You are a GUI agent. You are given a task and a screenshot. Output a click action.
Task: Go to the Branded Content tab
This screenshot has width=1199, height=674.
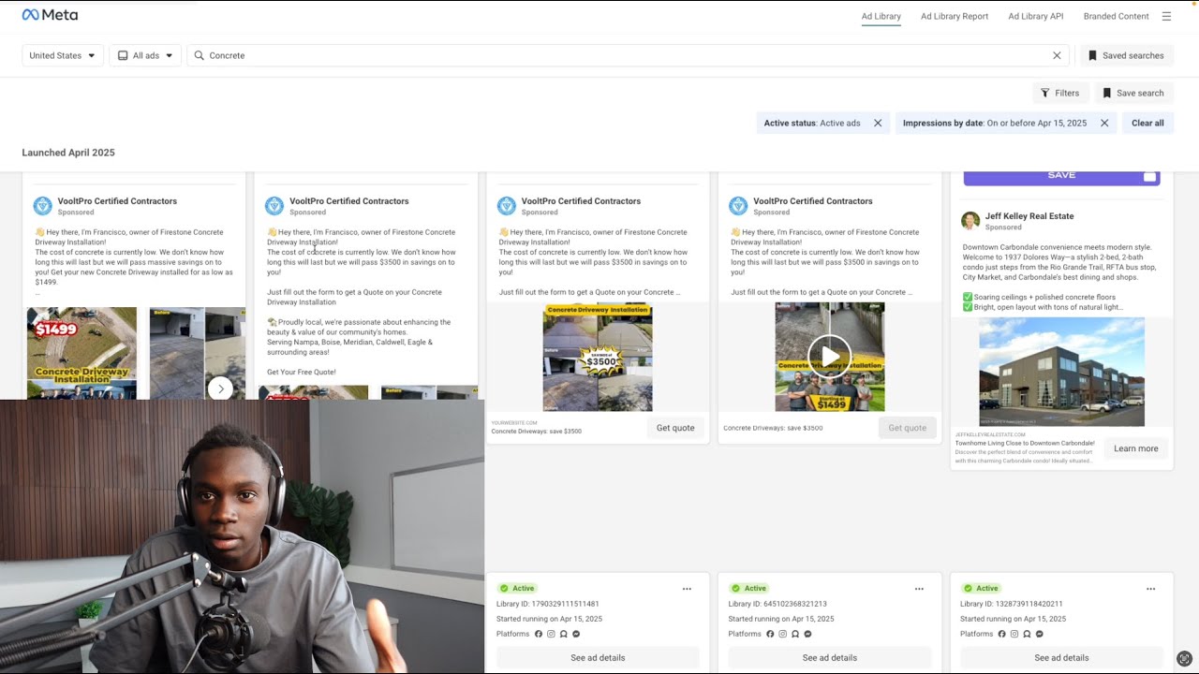1117,16
